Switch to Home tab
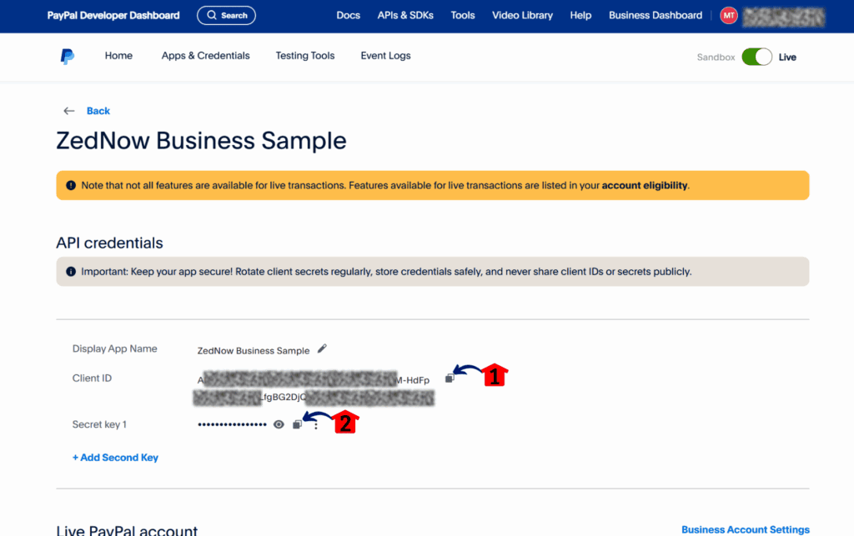The width and height of the screenshot is (854, 536). (x=118, y=56)
